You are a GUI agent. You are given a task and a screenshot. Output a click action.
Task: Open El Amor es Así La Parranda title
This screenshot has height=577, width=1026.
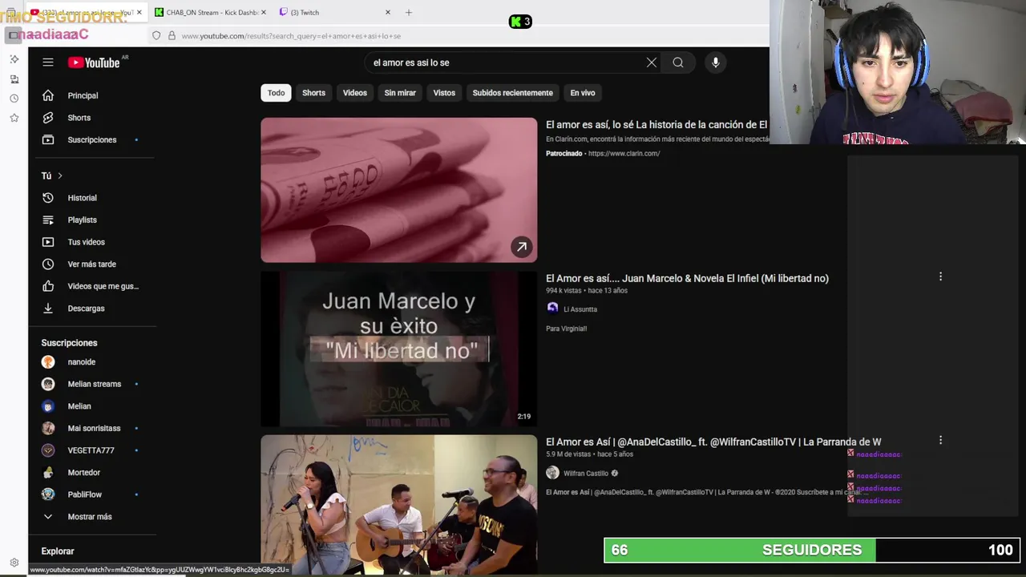pyautogui.click(x=713, y=442)
